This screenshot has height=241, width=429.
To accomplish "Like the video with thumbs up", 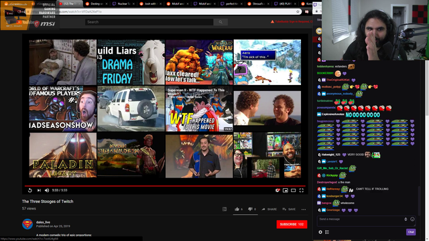I will [x=239, y=209].
